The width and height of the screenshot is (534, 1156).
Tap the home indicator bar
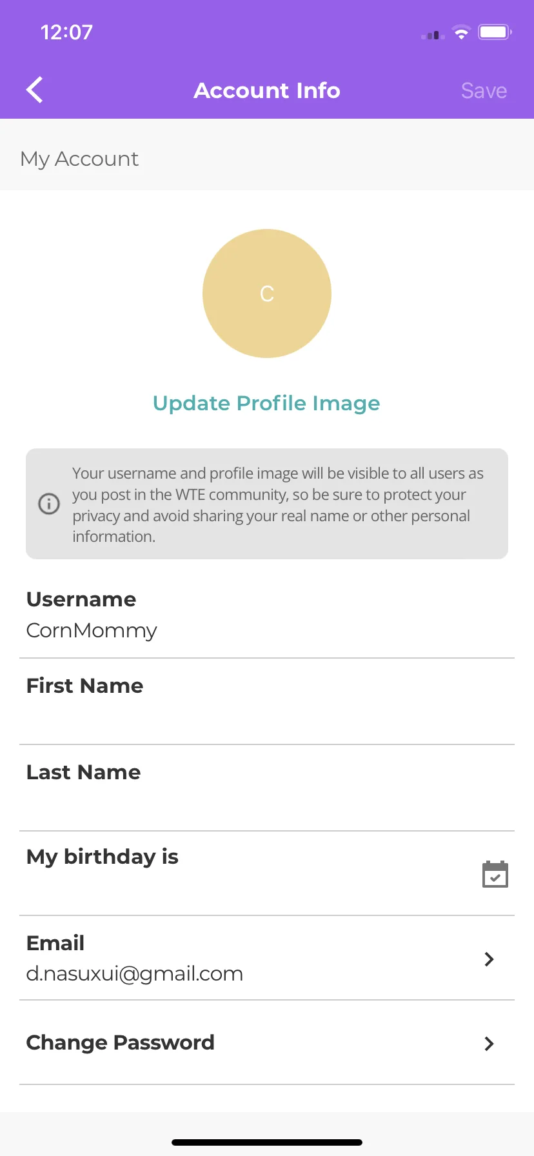[x=267, y=1142]
